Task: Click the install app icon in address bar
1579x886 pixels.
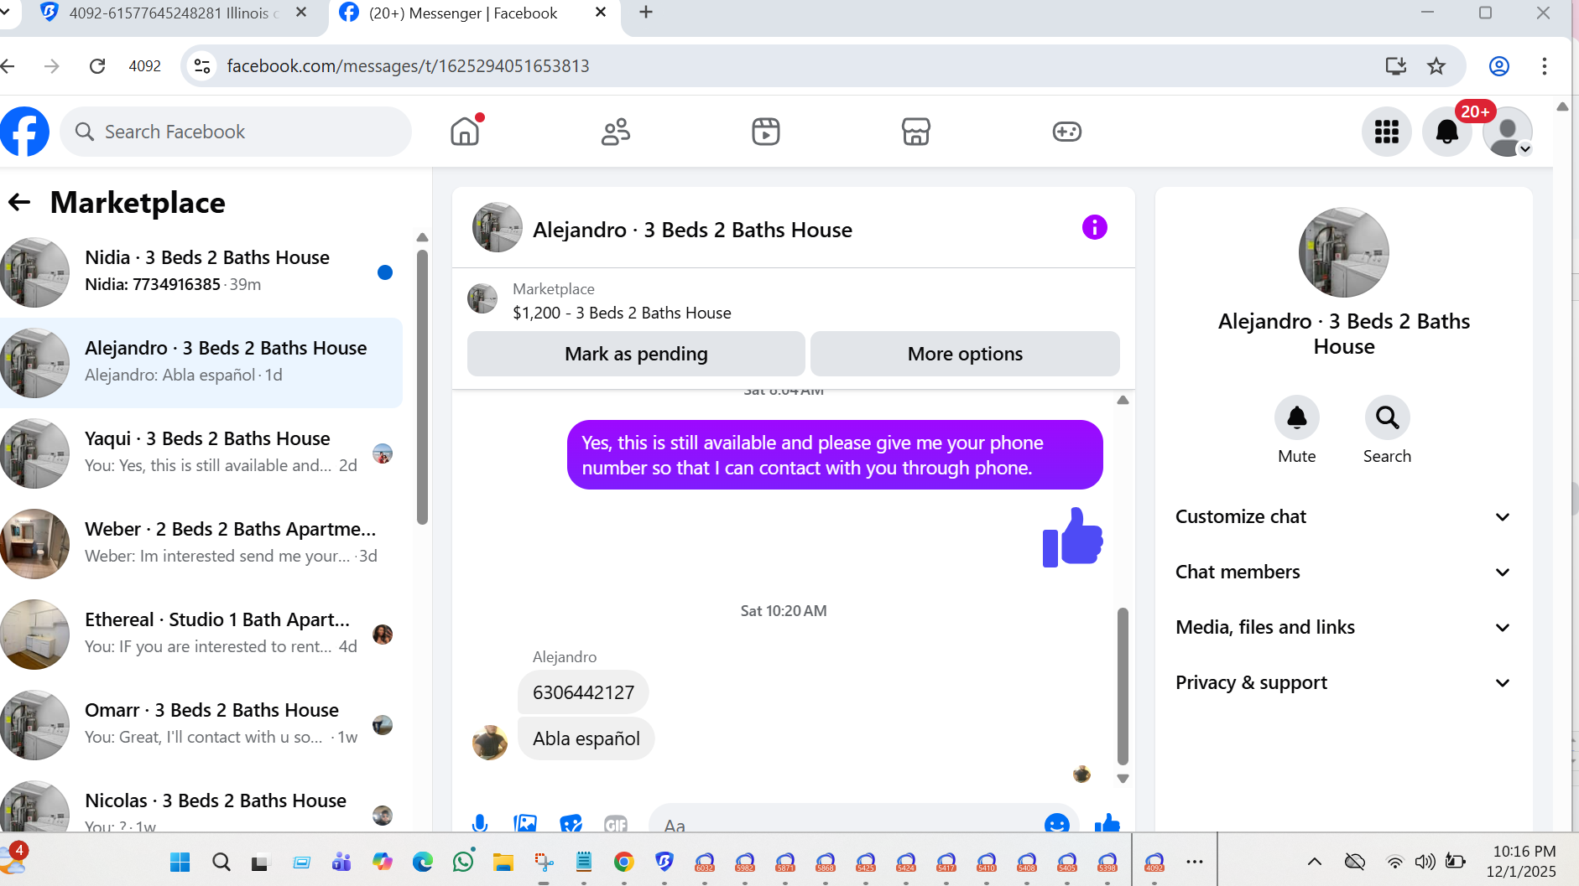Action: pyautogui.click(x=1396, y=65)
